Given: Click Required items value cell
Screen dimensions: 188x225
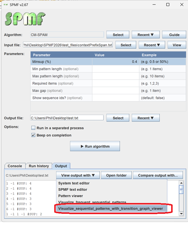Looking at the screenshot, I should (116, 83).
